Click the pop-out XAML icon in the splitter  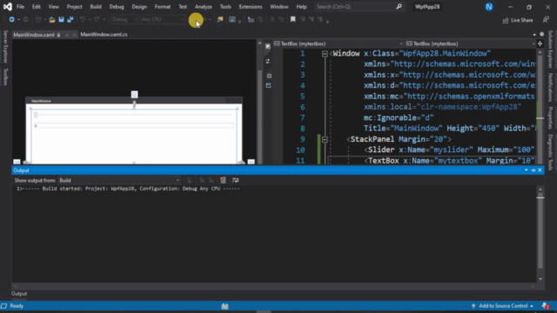[269, 85]
